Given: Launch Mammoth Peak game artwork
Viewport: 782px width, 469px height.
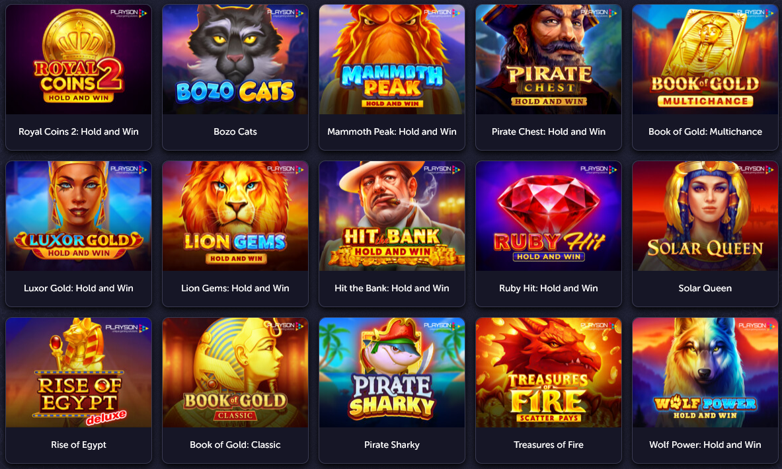Looking at the screenshot, I should coord(391,59).
